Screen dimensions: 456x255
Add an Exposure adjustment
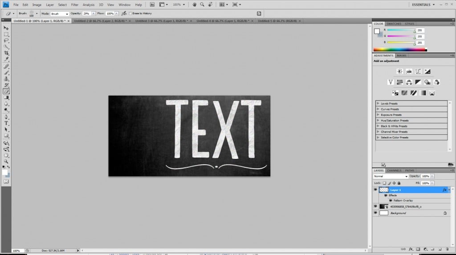pos(427,71)
